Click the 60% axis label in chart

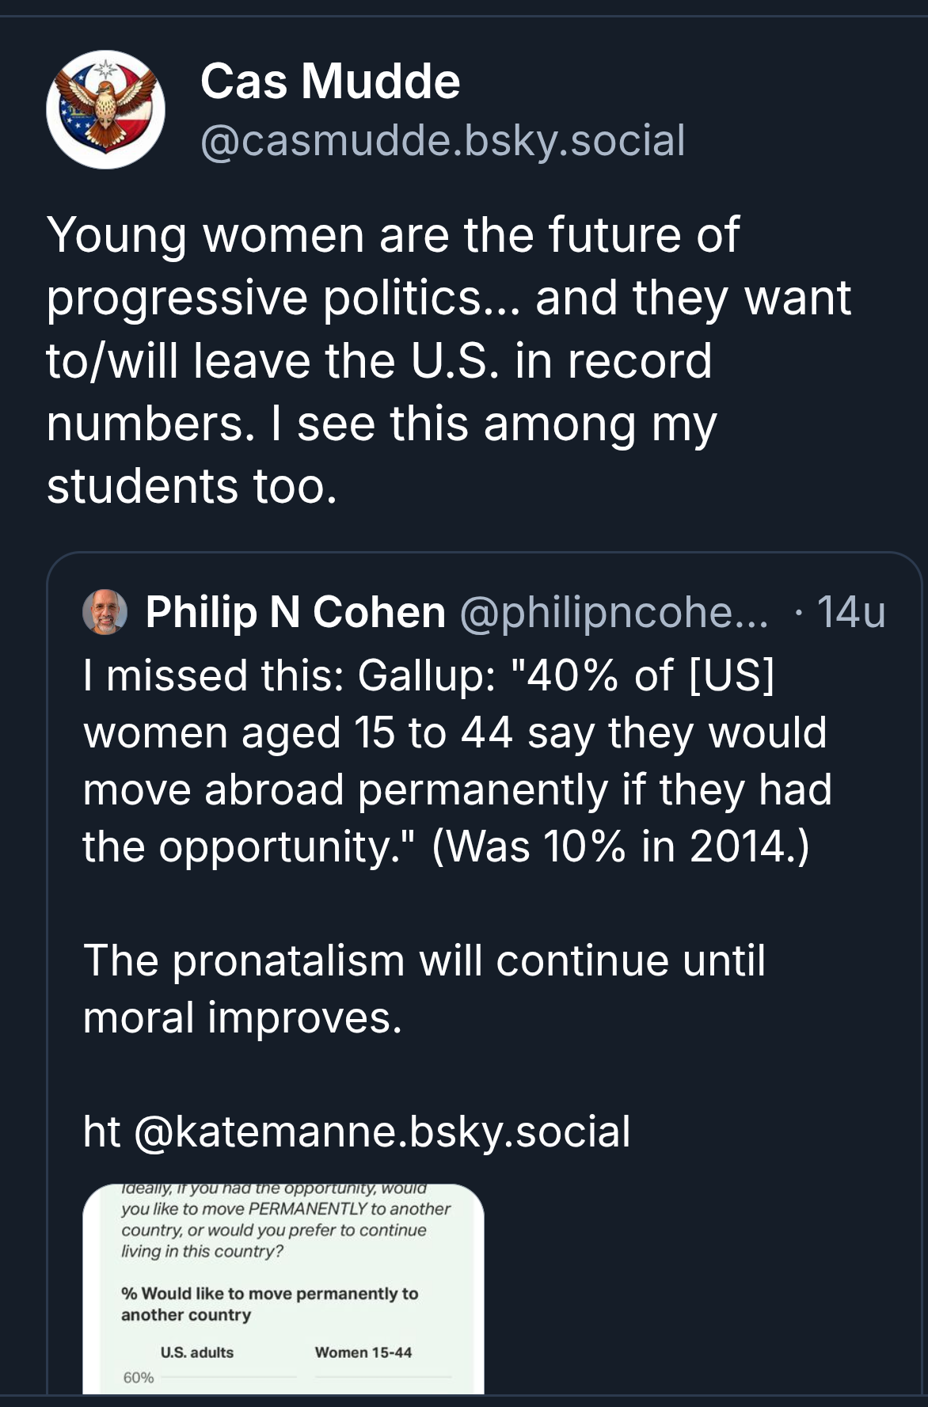(x=139, y=1378)
